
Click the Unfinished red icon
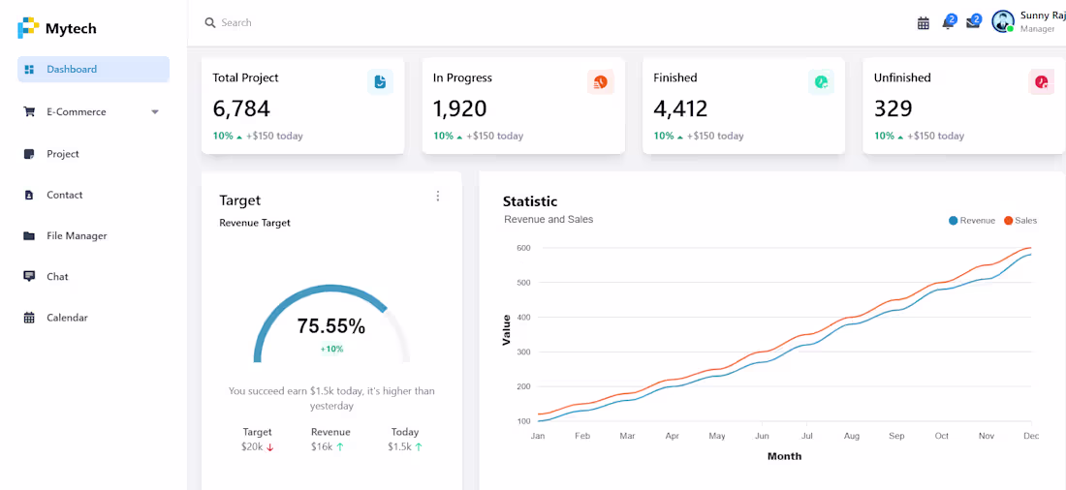(x=1042, y=82)
